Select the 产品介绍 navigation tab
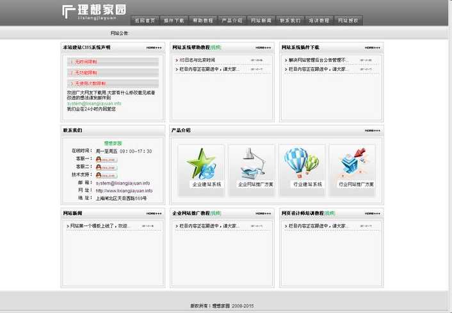This screenshot has height=313, width=452. point(232,20)
